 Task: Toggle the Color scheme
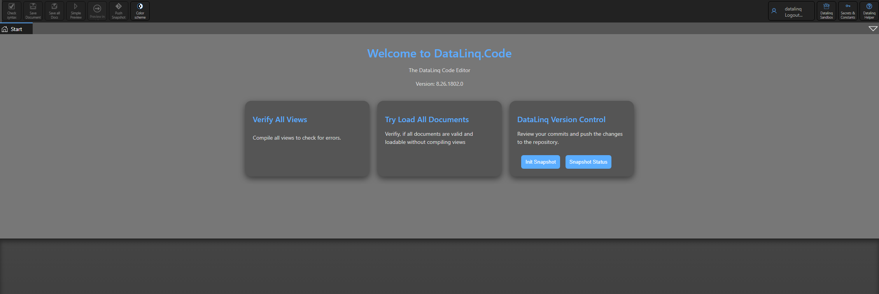[x=140, y=11]
